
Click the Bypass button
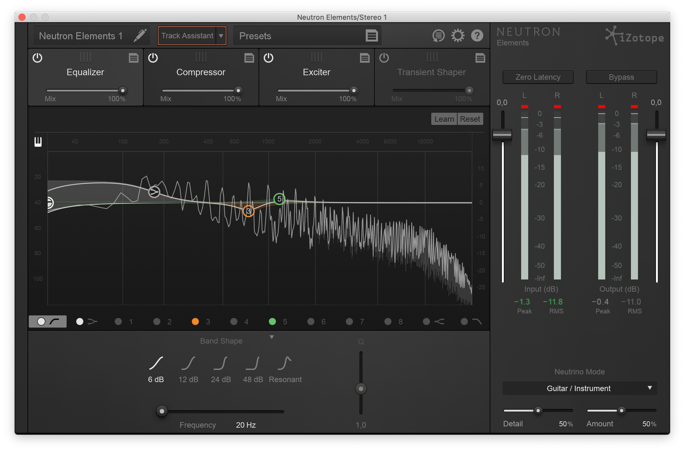[x=621, y=77]
